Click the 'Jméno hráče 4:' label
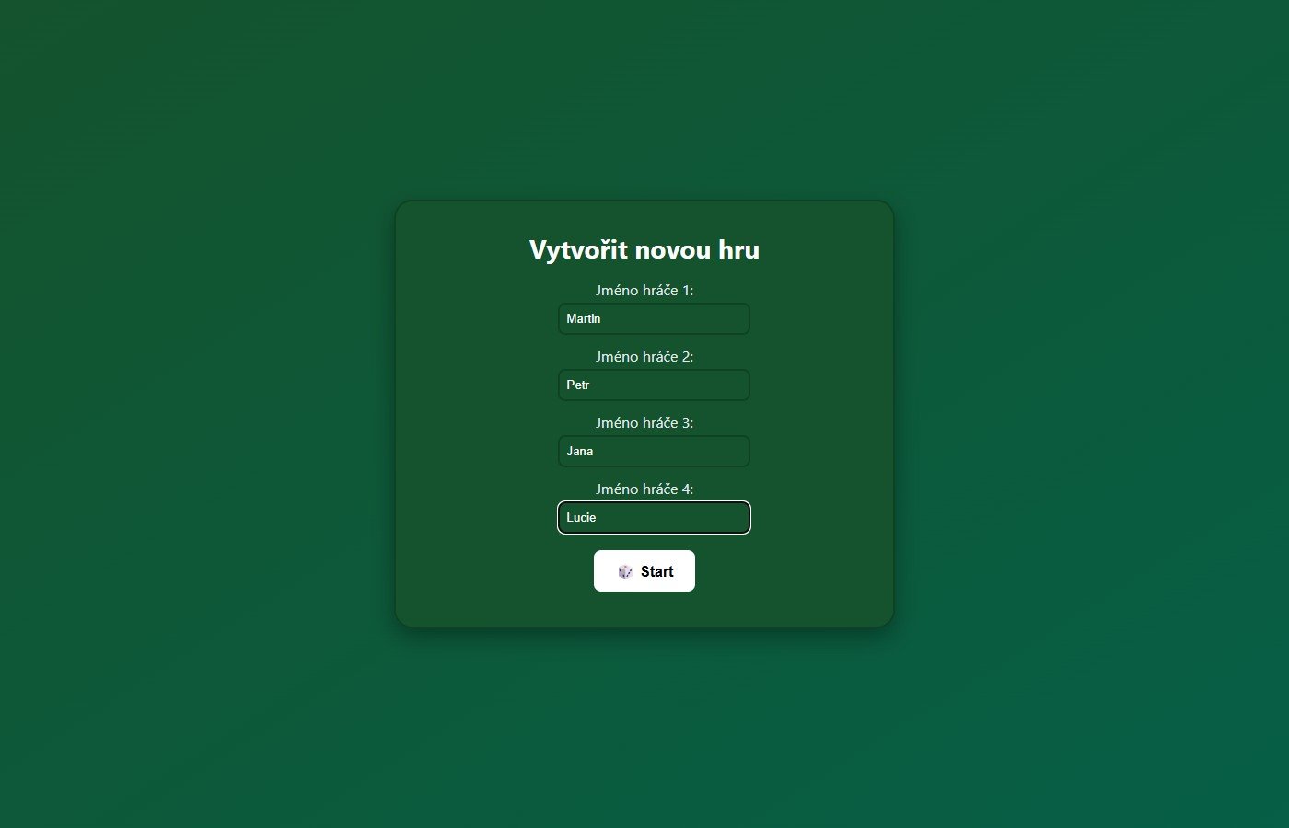 click(x=644, y=489)
